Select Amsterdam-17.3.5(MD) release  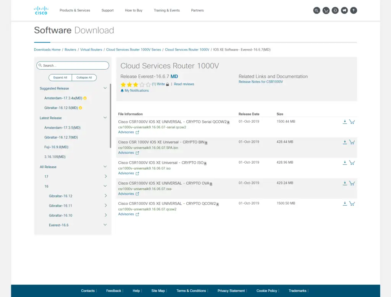coord(62,128)
